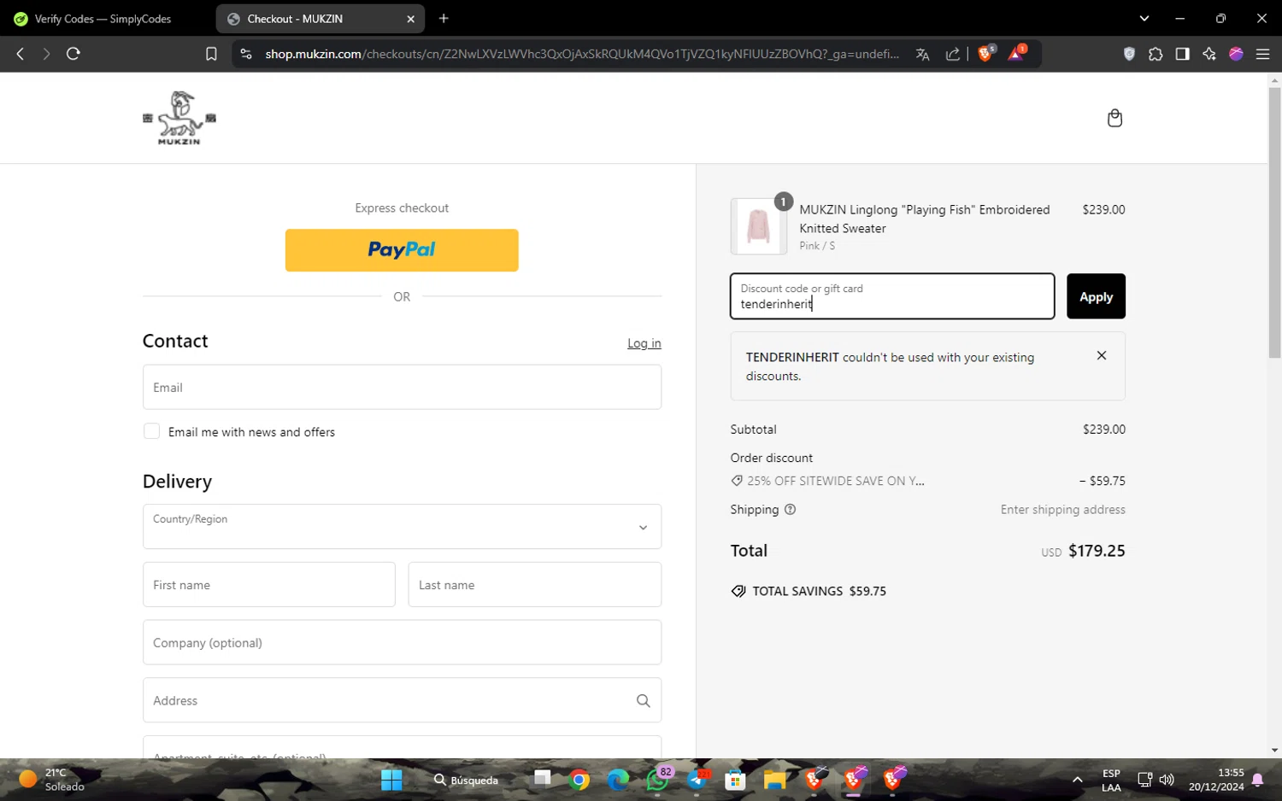
Task: Open the shopping bag cart icon
Action: 1114,118
